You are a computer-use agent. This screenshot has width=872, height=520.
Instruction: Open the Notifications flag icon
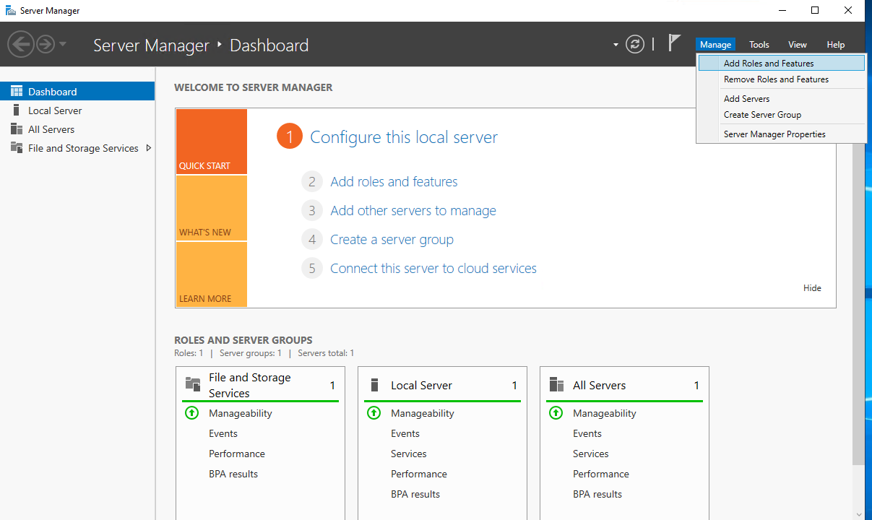coord(673,43)
